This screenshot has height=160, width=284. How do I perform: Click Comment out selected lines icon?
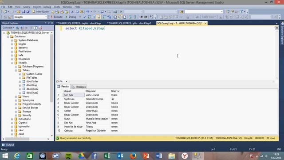pos(130,17)
